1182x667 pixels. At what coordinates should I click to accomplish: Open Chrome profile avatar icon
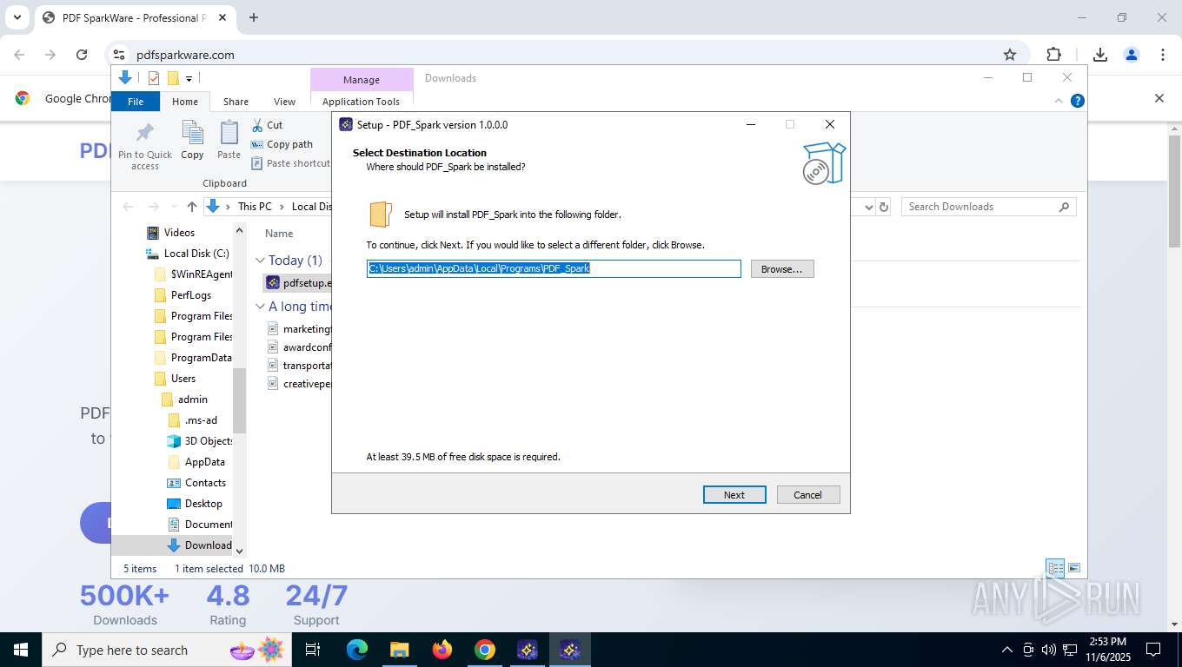1132,55
